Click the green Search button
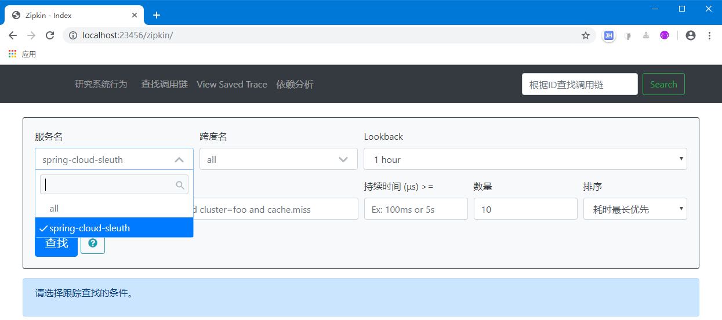722x320 pixels. (663, 85)
